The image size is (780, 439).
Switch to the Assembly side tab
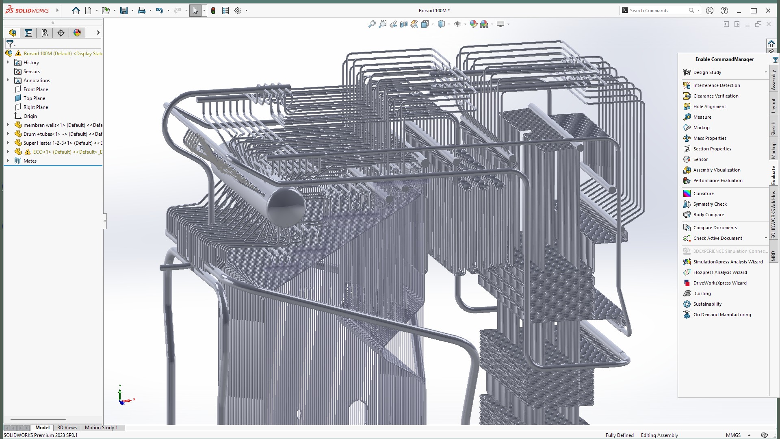tap(773, 80)
